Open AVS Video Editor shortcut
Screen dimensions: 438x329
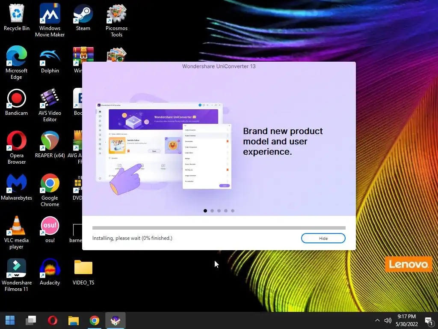(x=50, y=105)
